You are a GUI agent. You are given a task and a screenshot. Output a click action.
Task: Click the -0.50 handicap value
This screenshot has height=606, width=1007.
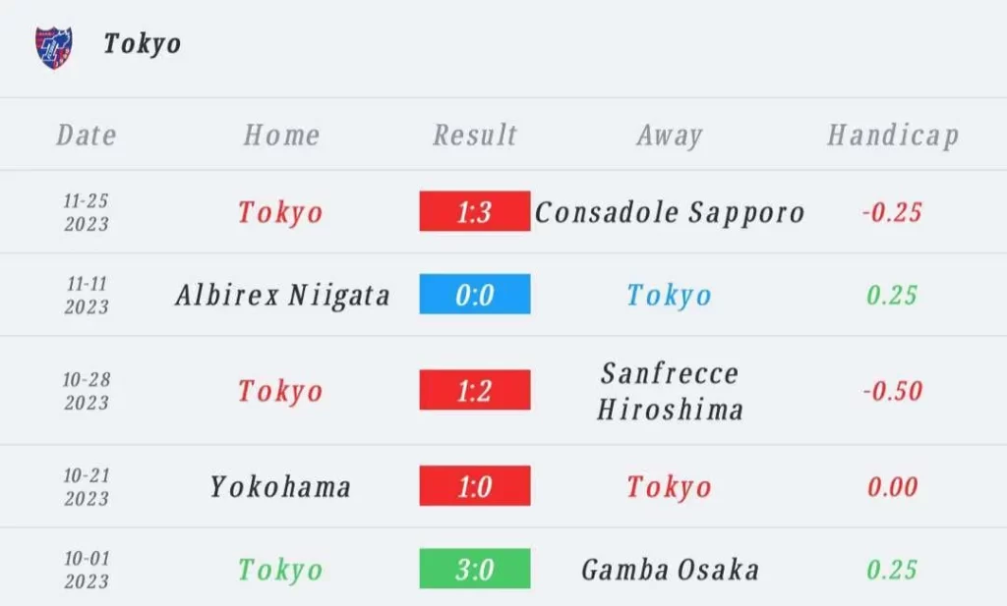click(x=892, y=390)
